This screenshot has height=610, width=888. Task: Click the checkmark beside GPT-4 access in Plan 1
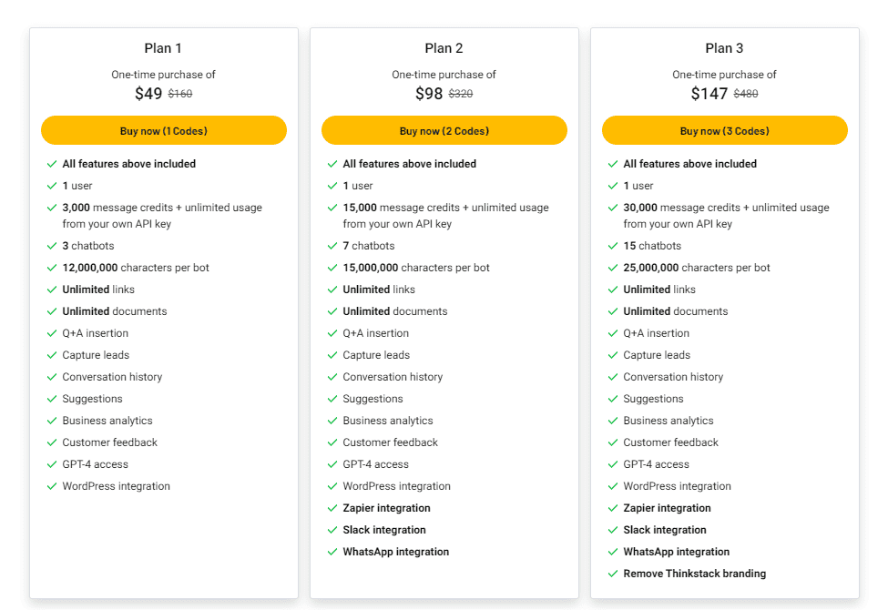pos(52,464)
